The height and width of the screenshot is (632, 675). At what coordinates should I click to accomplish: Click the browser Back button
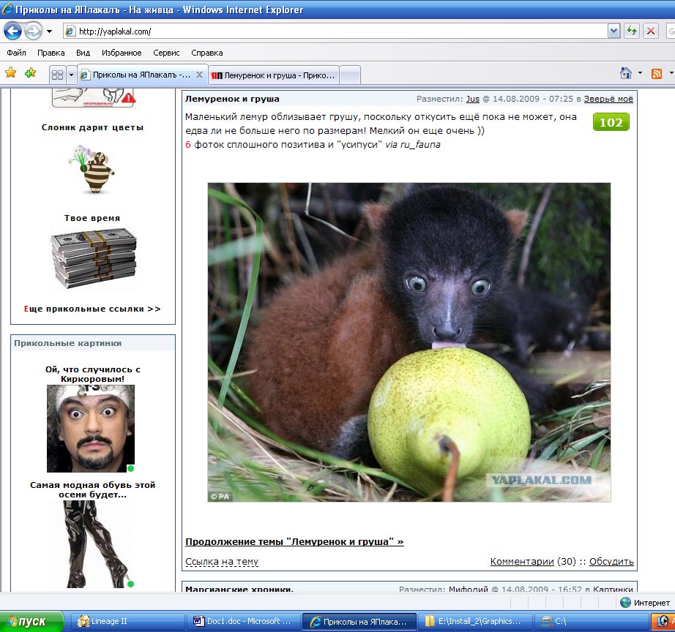click(13, 31)
